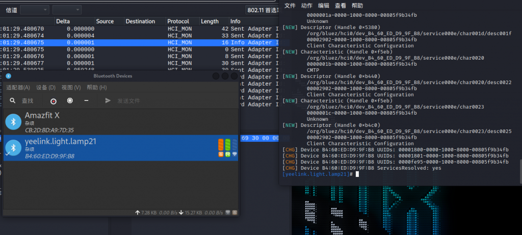
Task: Click the small wifi-shaped power icon
Action: pos(234,154)
